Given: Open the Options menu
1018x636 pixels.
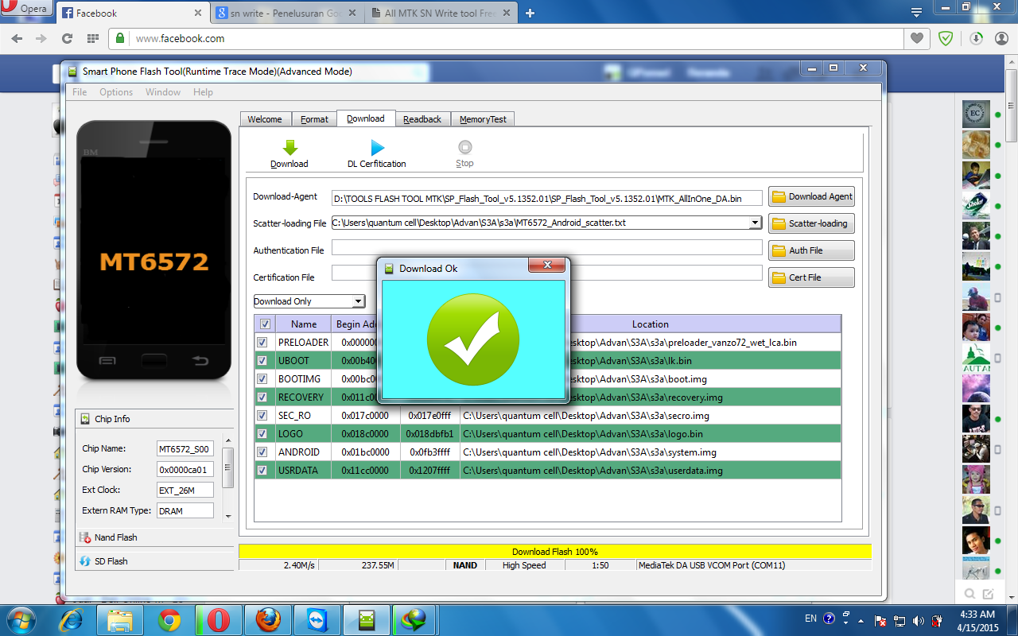Looking at the screenshot, I should 116,92.
